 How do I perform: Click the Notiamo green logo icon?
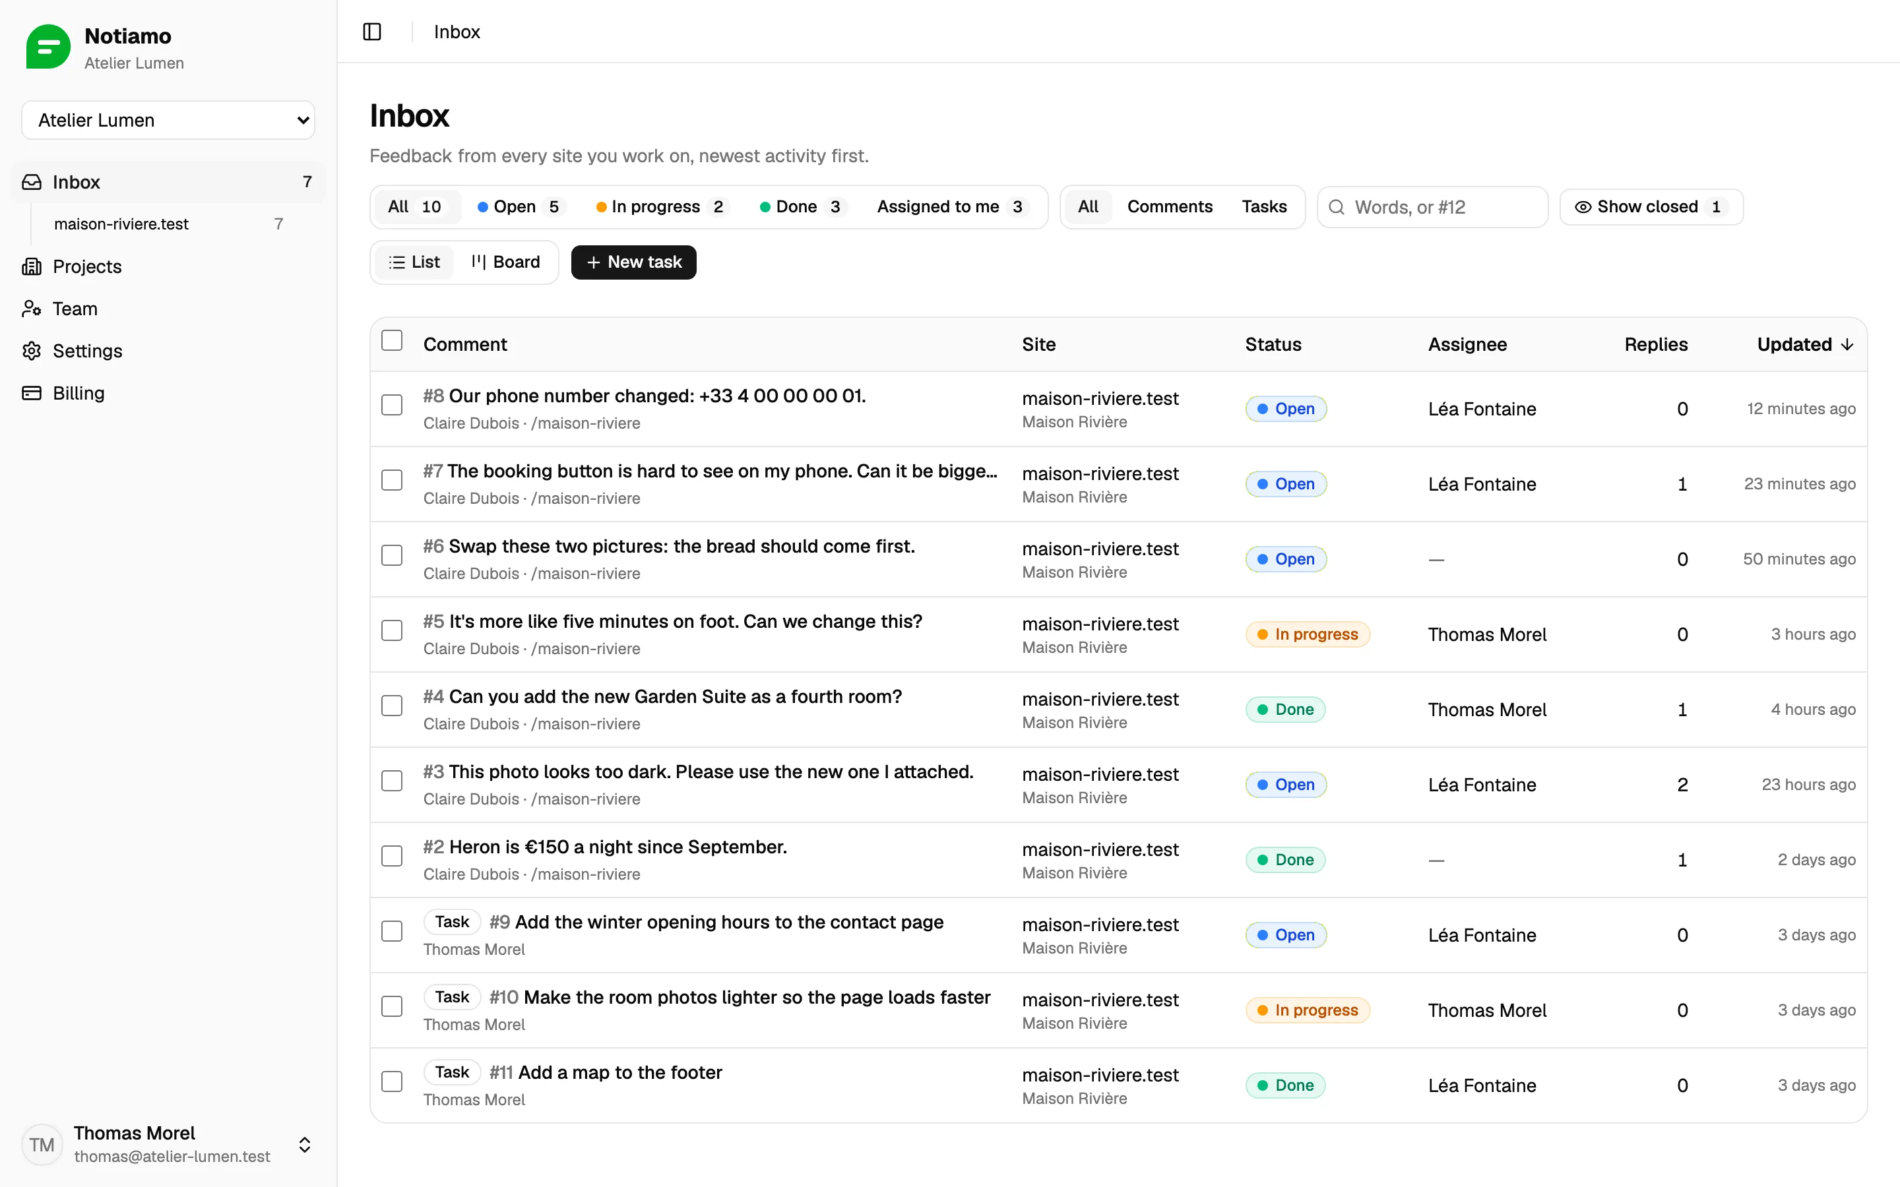point(48,47)
